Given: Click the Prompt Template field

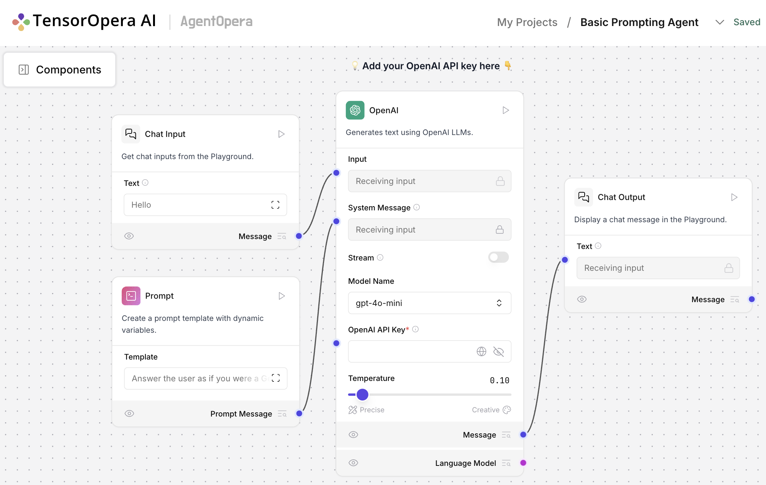Looking at the screenshot, I should pos(205,378).
